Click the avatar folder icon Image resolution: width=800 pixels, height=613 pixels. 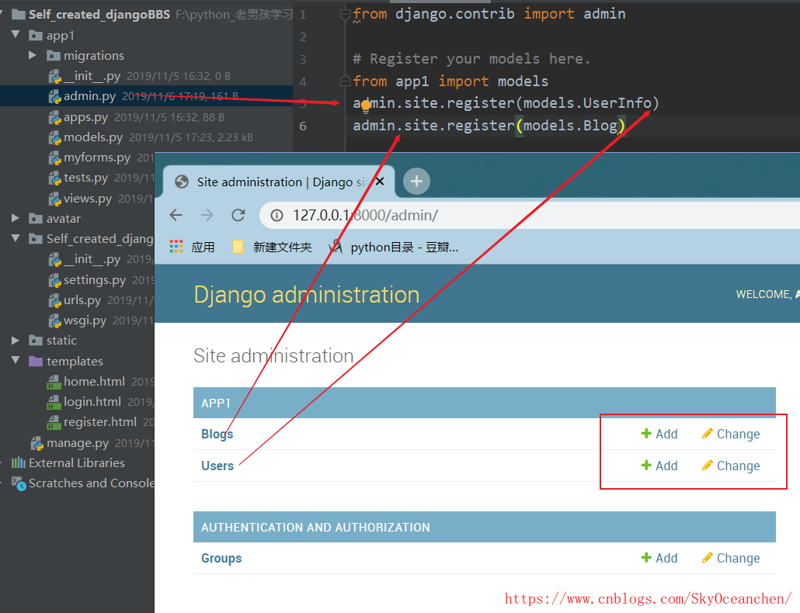click(x=36, y=219)
